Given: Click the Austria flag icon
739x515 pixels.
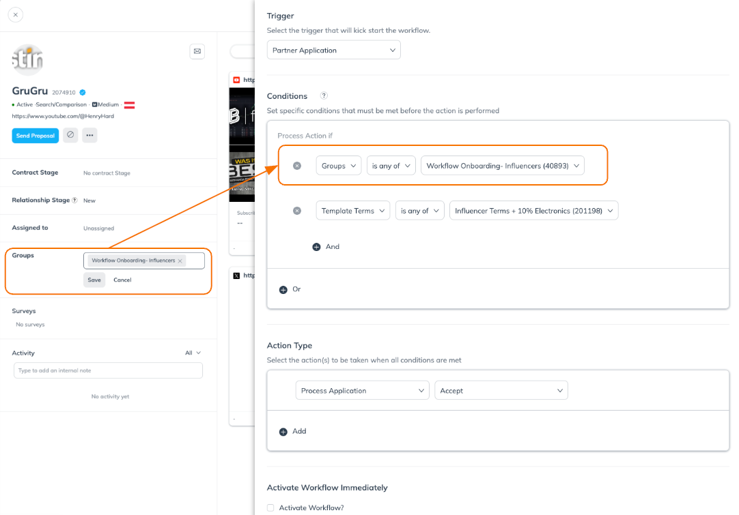Looking at the screenshot, I should 130,105.
